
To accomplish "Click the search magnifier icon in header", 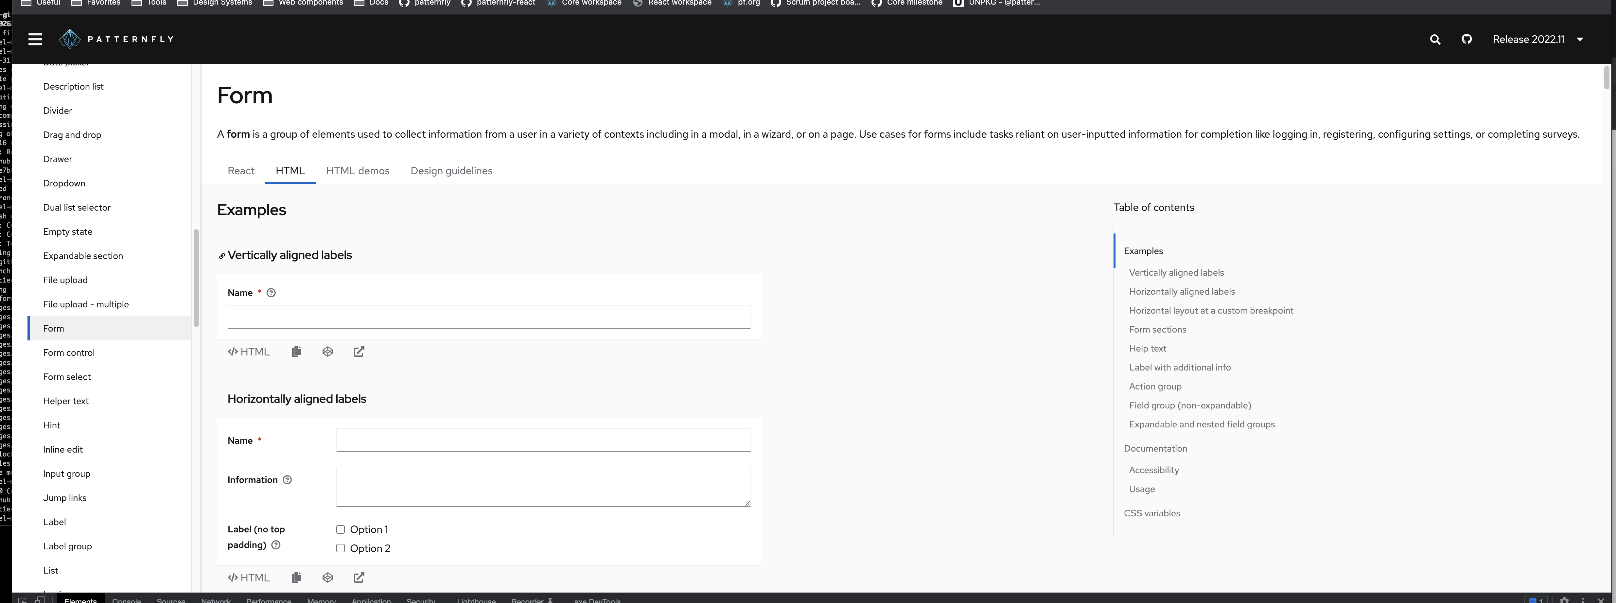I will click(x=1435, y=40).
